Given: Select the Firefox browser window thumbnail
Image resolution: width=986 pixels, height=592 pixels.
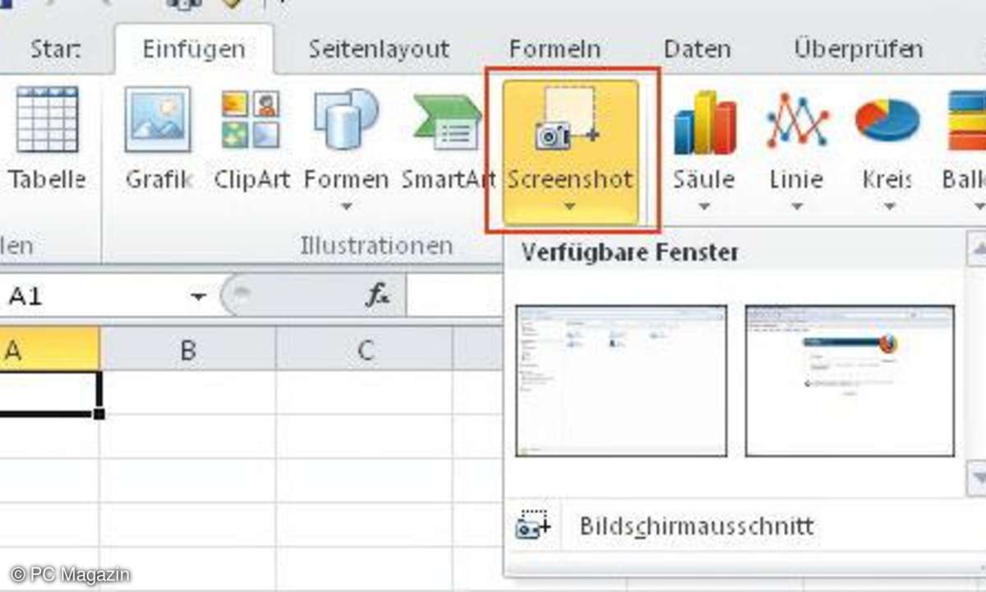Looking at the screenshot, I should 850,381.
